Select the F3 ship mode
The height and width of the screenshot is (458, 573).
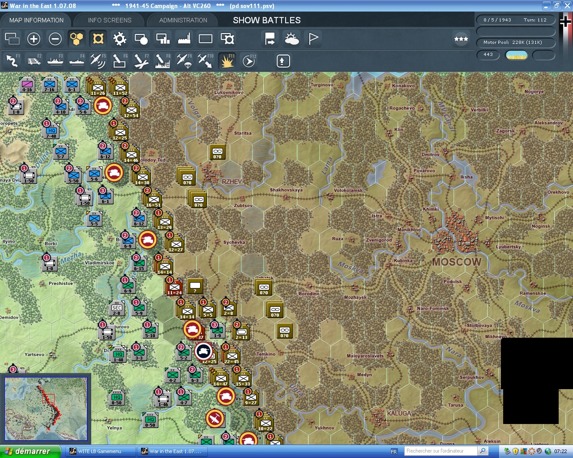coord(55,61)
